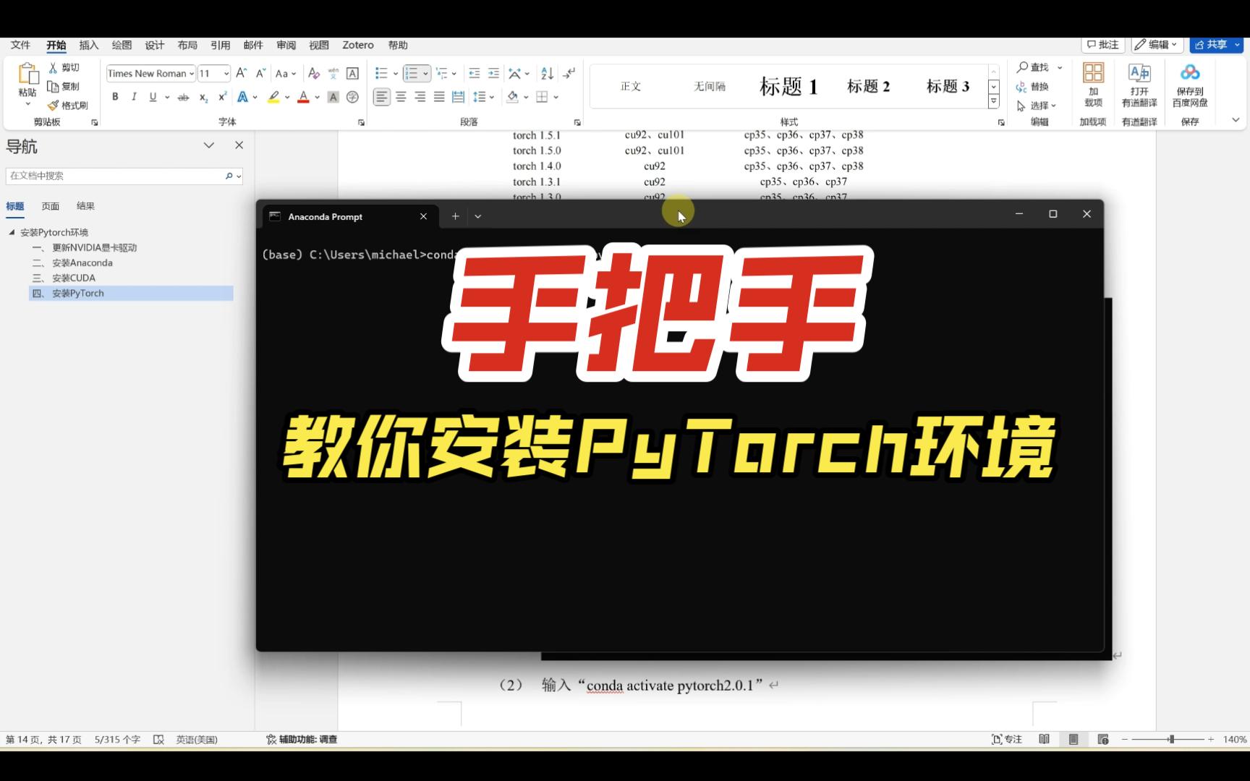1250x781 pixels.
Task: Click the Cut (剪切) scissors icon
Action: pos(53,67)
